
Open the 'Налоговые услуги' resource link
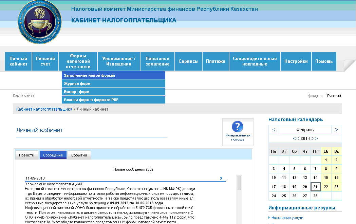287,218
